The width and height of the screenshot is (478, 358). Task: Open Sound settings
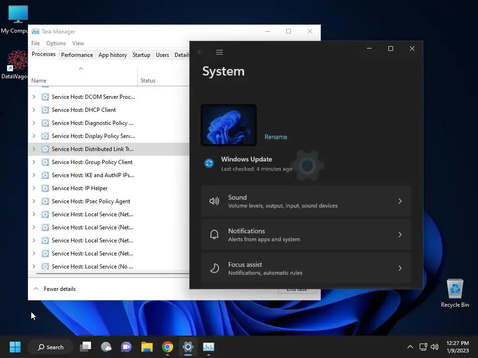coord(306,201)
